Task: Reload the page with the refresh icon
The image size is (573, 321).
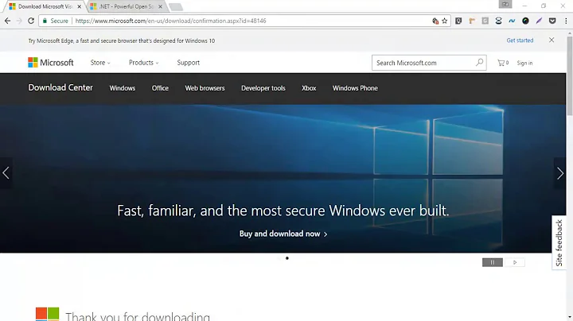Action: tap(31, 21)
